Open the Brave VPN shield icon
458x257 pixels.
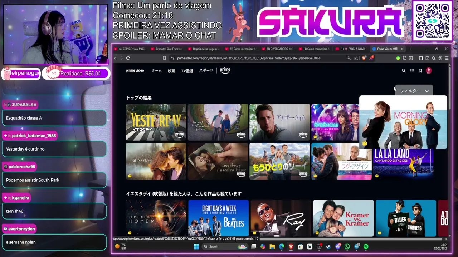pos(440,58)
